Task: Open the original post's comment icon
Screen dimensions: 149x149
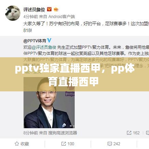Action: point(148,133)
